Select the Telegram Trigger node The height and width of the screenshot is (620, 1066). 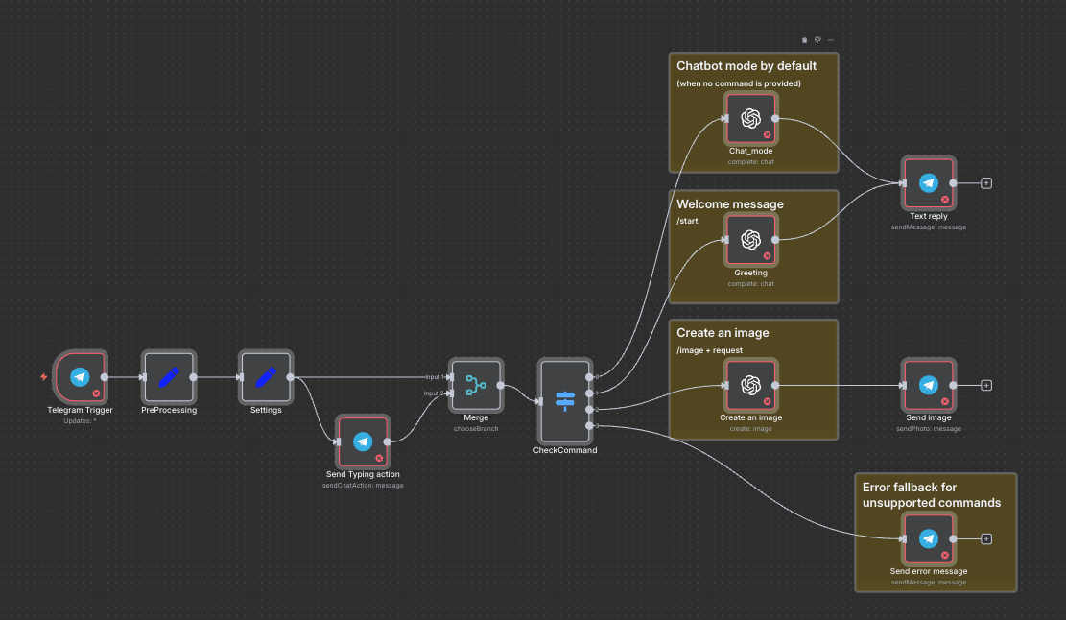(x=80, y=377)
